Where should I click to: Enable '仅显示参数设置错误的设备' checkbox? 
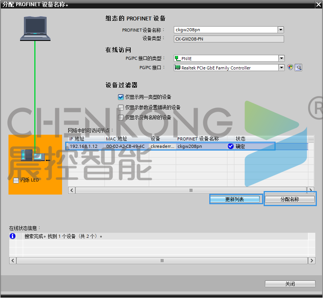coord(121,107)
